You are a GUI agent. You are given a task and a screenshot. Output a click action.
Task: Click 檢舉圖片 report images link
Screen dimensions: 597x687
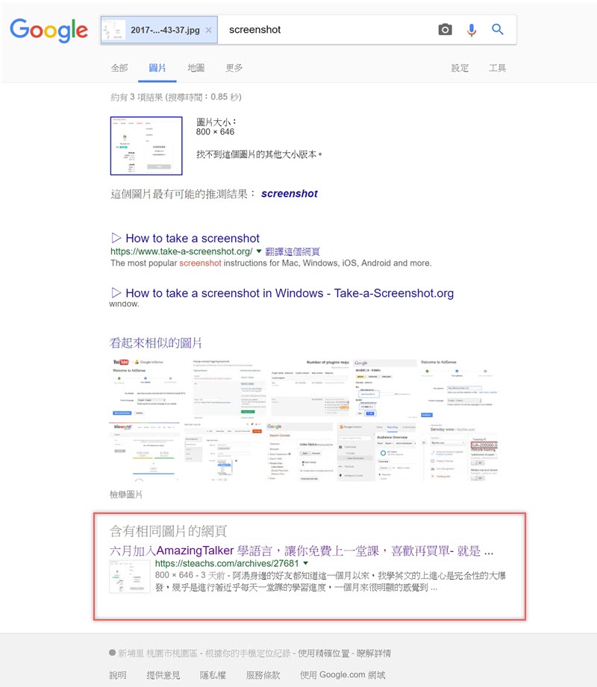[x=126, y=495]
